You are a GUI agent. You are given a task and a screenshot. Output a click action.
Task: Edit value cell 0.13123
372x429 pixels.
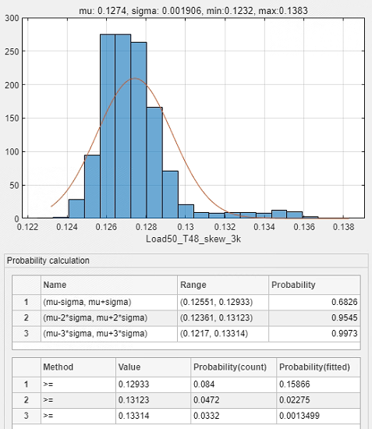tap(153, 400)
